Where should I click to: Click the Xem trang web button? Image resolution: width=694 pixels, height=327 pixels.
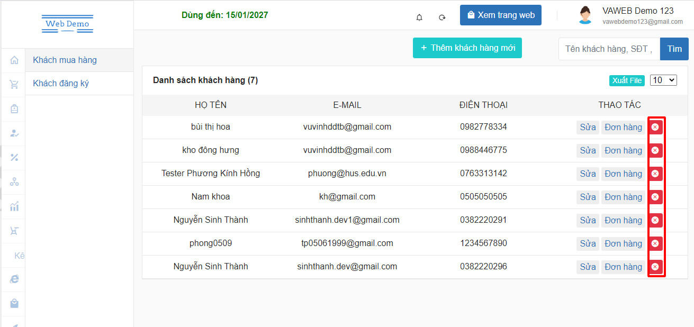[x=500, y=15]
